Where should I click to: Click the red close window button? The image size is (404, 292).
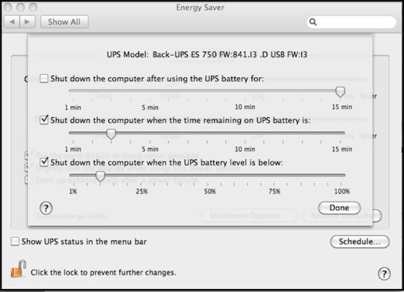[8, 7]
